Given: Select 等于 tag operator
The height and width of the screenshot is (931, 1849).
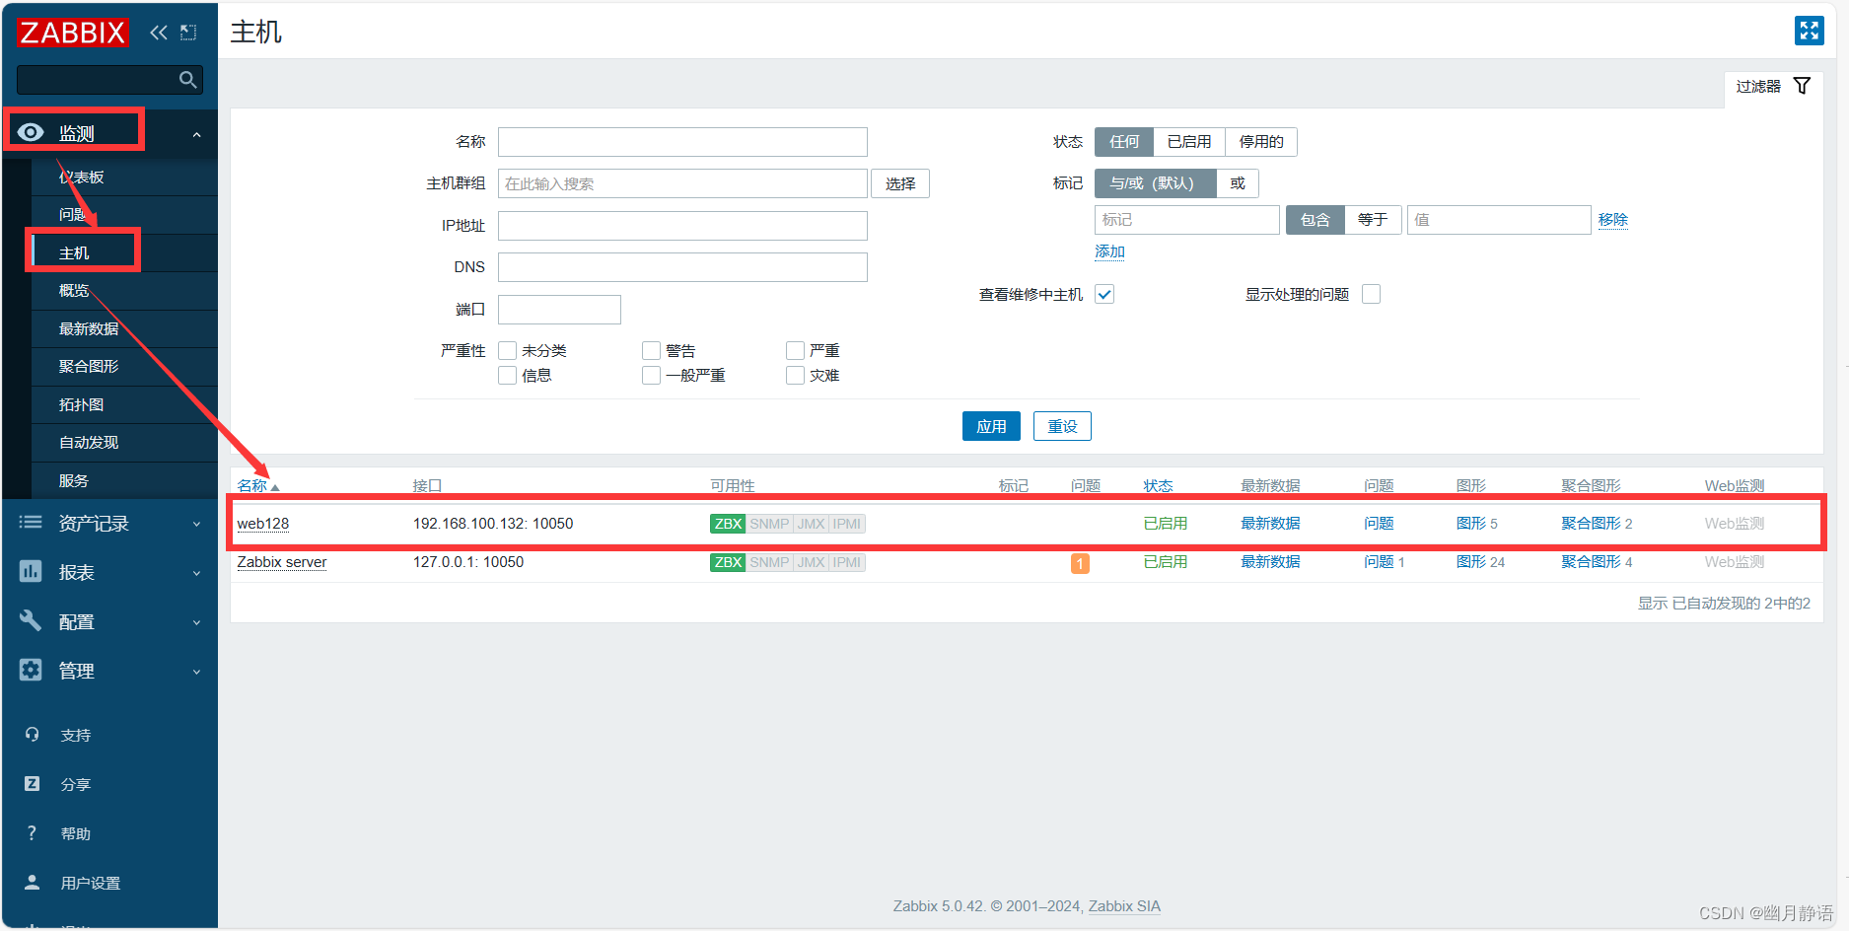Looking at the screenshot, I should click(1373, 220).
